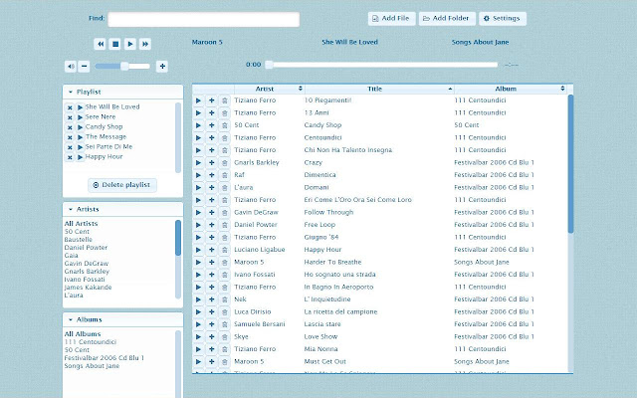Play 10 Piegamenti! from the library row
The width and height of the screenshot is (637, 398).
tap(198, 100)
